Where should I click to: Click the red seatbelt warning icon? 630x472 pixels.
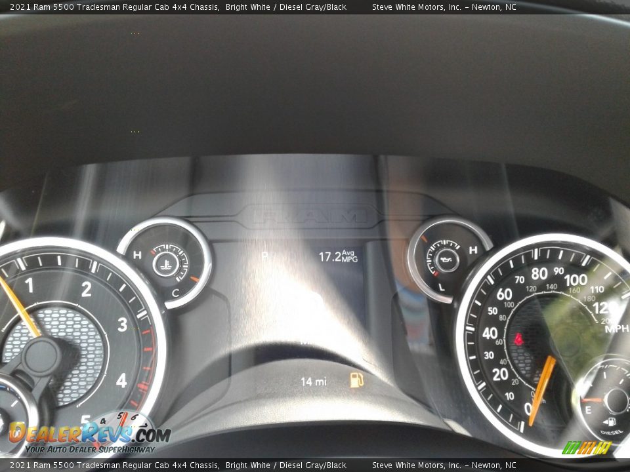518,339
